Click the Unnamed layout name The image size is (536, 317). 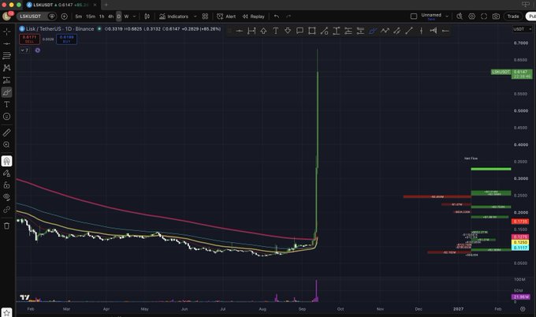431,15
